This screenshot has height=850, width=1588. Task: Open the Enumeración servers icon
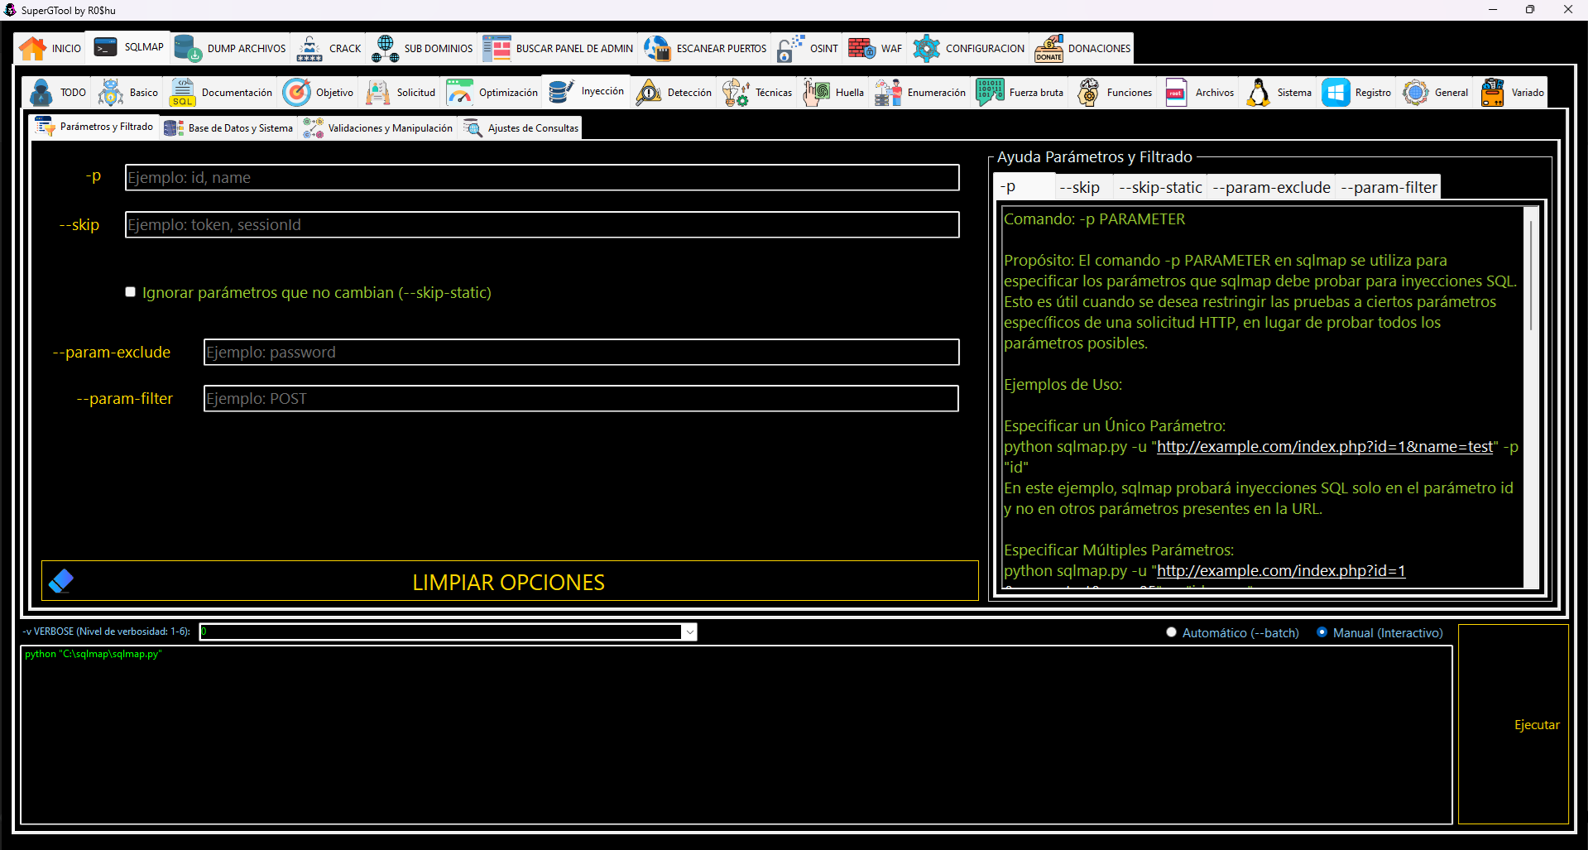[x=888, y=93]
